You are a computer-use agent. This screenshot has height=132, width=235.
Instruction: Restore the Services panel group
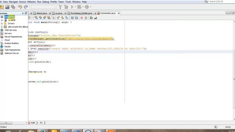[26, 13]
